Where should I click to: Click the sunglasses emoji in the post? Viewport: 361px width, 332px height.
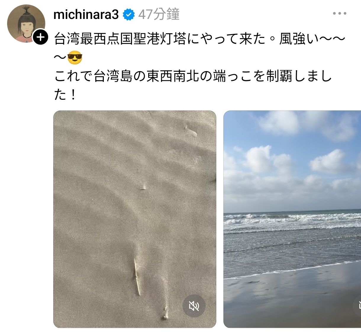(x=75, y=57)
